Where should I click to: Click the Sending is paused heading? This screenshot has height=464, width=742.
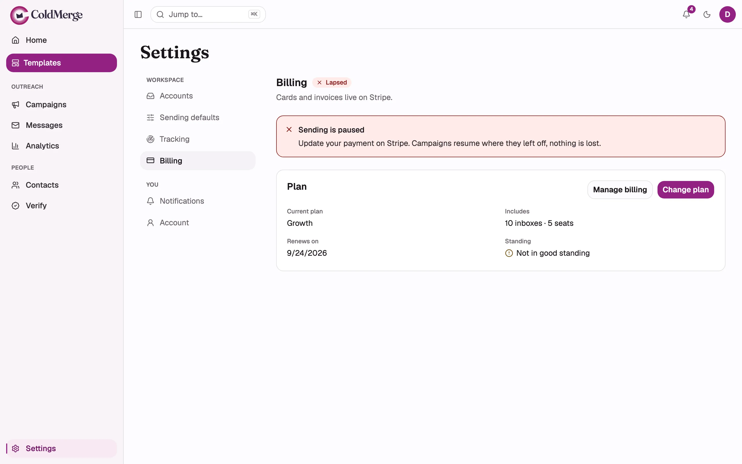pos(331,130)
